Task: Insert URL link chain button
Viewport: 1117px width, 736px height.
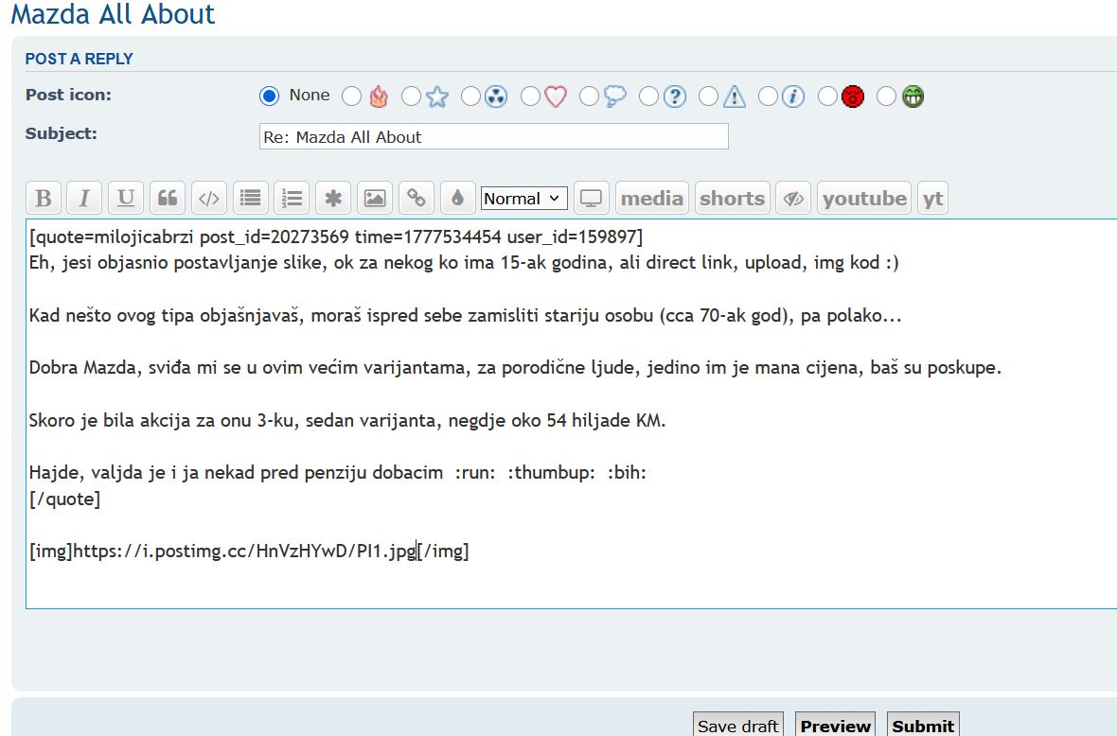Action: [x=416, y=198]
